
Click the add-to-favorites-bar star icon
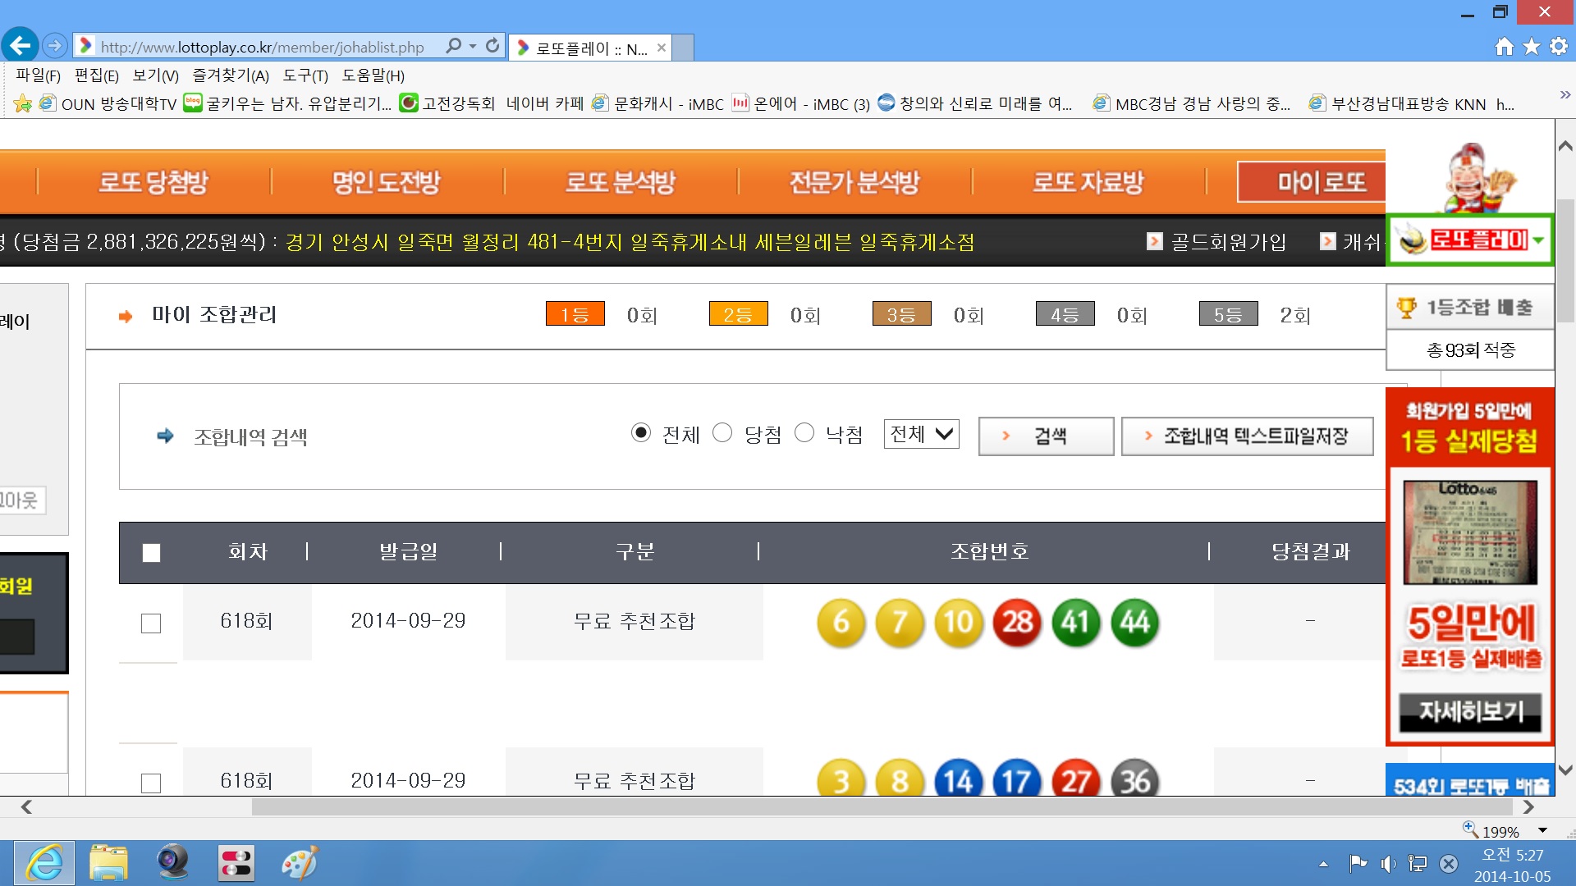click(23, 103)
